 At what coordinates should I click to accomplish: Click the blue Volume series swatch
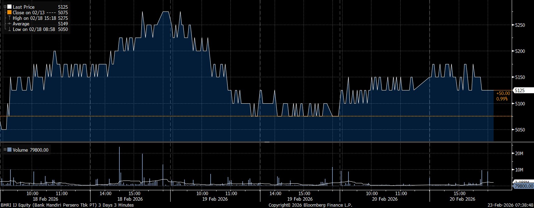(x=9, y=150)
